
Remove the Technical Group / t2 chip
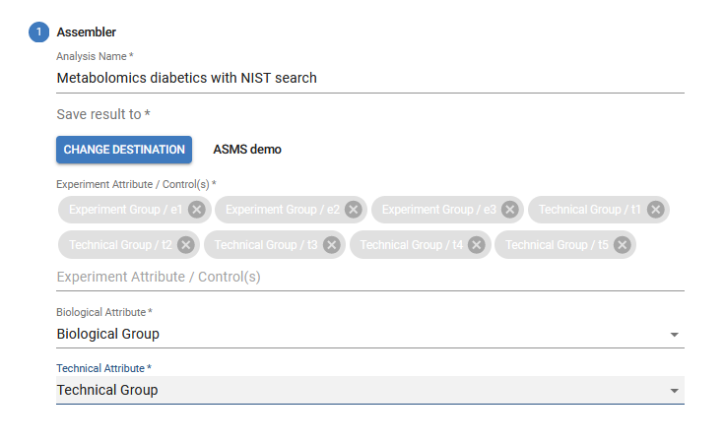[185, 245]
